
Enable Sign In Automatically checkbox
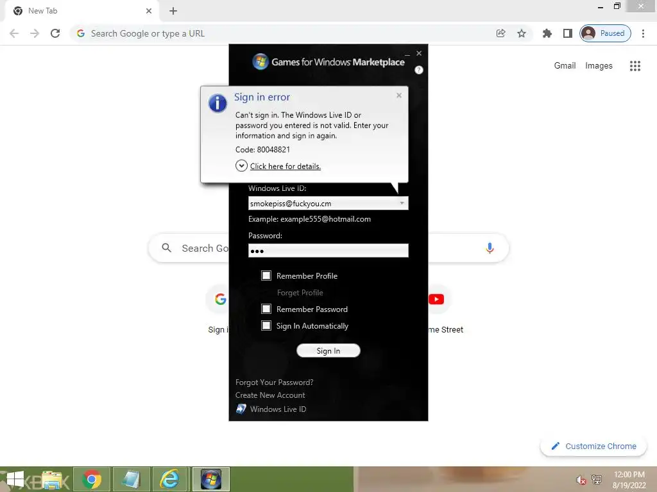pyautogui.click(x=266, y=325)
